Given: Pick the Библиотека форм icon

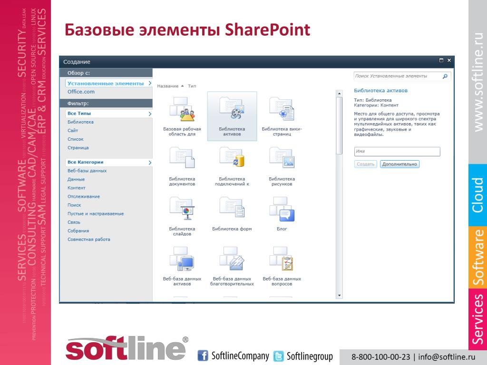Looking at the screenshot, I should click(232, 207).
